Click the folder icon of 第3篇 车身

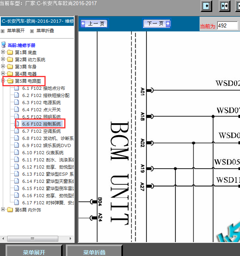tap(10, 66)
